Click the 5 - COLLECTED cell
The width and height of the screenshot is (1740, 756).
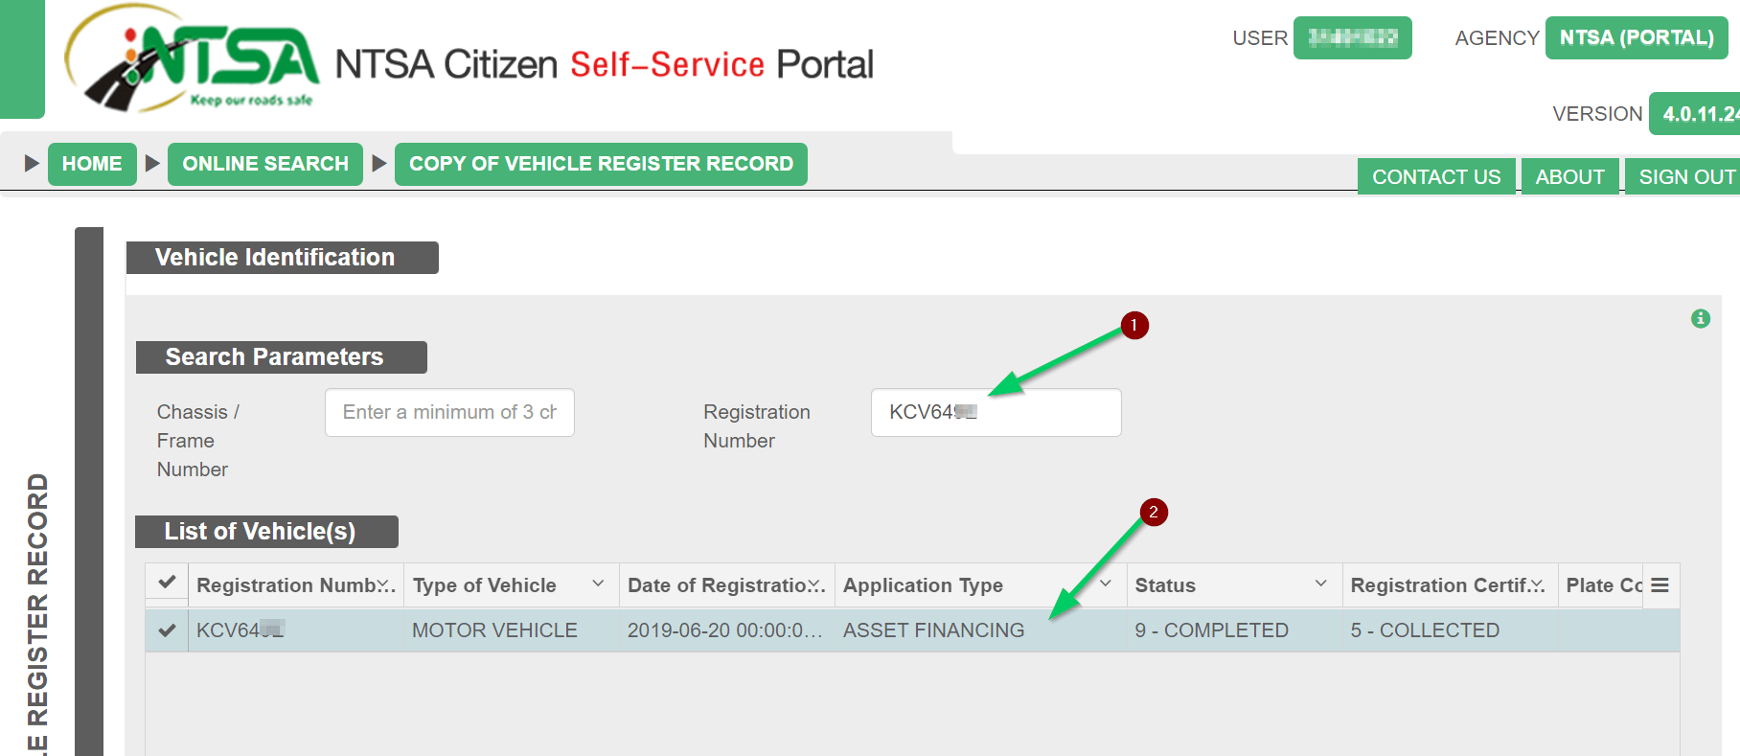(x=1451, y=630)
